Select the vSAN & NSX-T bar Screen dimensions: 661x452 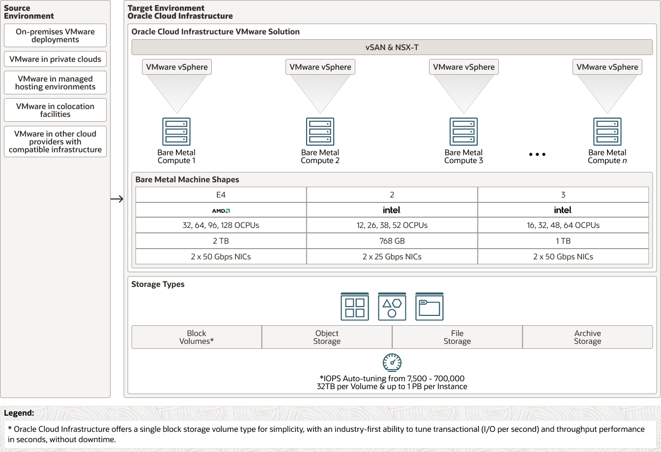[x=392, y=47]
